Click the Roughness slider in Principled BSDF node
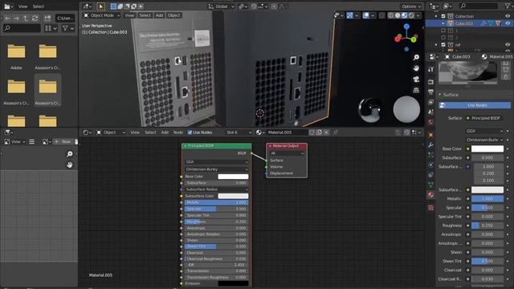The height and width of the screenshot is (289, 514). tap(216, 222)
